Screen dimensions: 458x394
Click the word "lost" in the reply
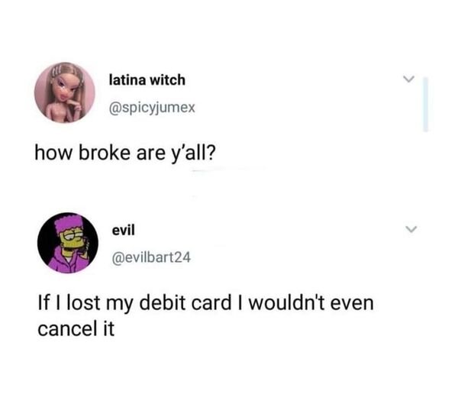click(x=84, y=302)
